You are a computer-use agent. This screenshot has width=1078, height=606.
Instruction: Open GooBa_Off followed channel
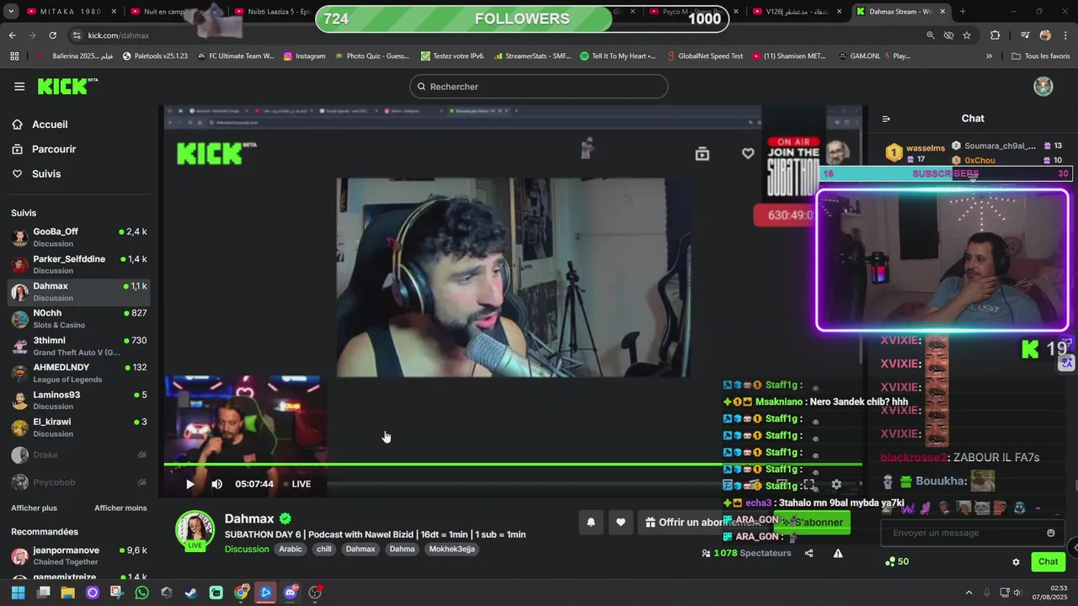click(79, 237)
